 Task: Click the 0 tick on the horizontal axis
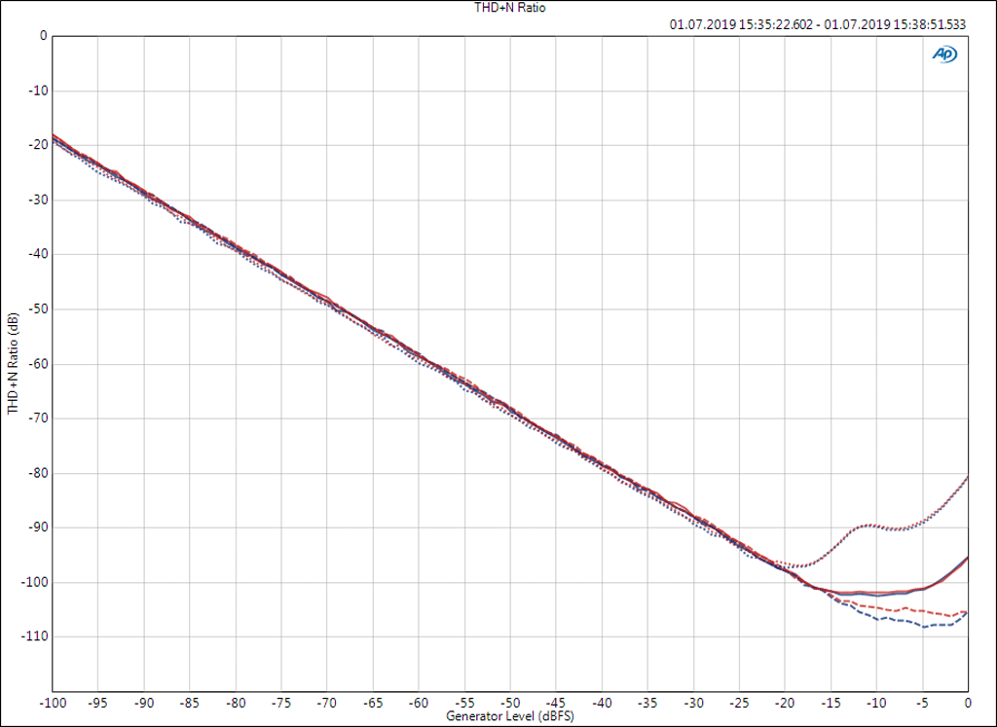click(967, 703)
